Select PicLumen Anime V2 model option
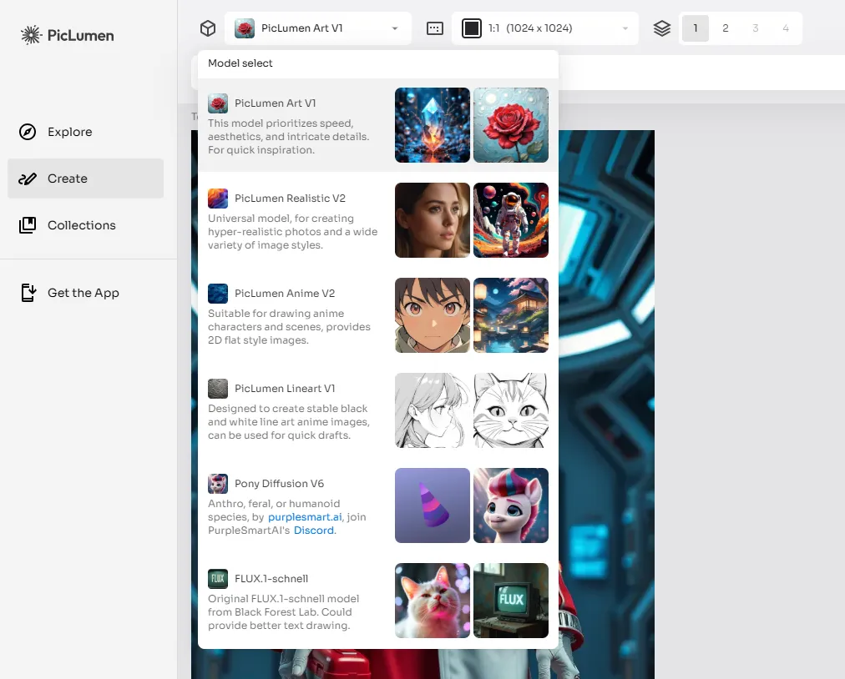Viewport: 845px width, 679px height. (284, 294)
